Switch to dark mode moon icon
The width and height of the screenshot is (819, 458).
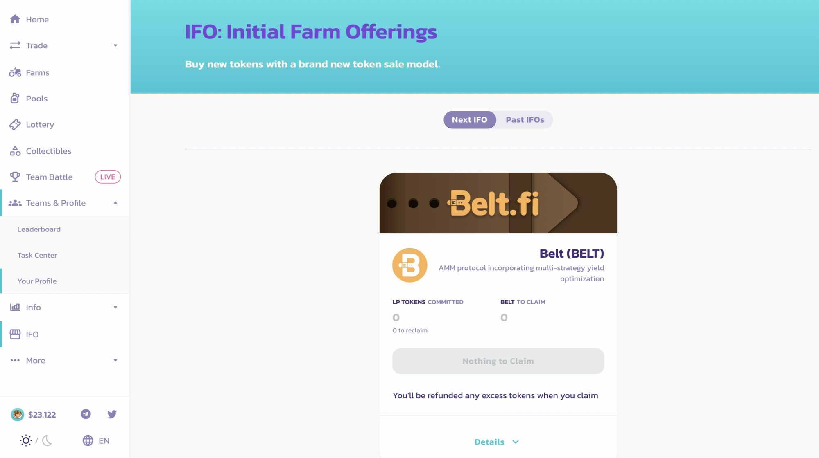point(47,440)
